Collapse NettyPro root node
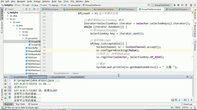 click(5, 13)
